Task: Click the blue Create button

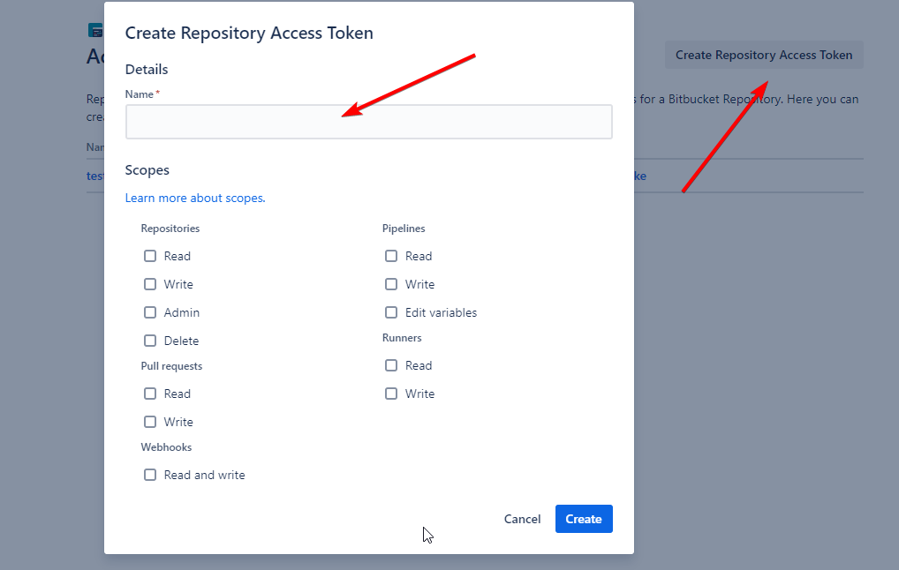Action: (584, 519)
